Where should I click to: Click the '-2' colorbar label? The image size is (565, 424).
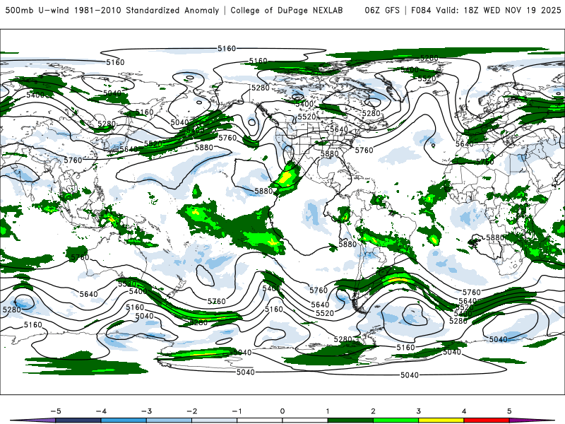[x=191, y=411]
